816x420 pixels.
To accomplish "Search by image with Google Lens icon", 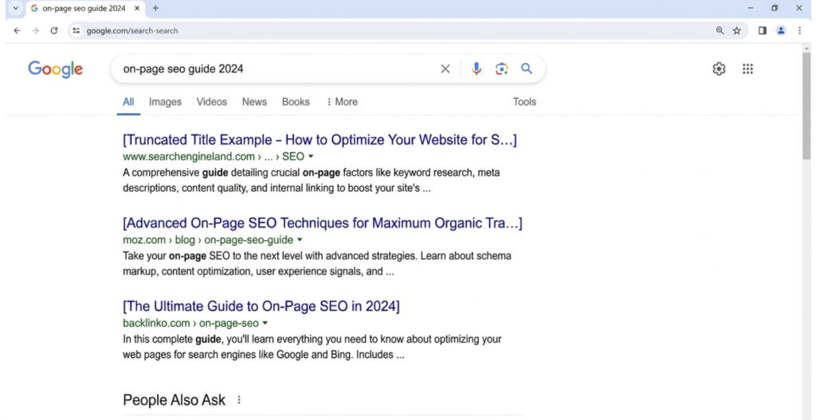I will click(x=502, y=68).
